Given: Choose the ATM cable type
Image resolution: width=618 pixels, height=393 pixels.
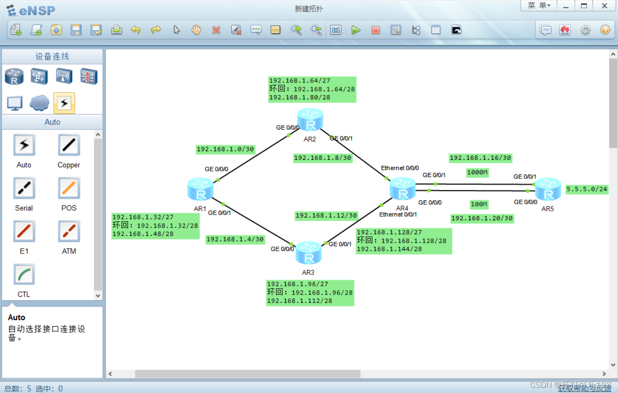Looking at the screenshot, I should coord(69,232).
